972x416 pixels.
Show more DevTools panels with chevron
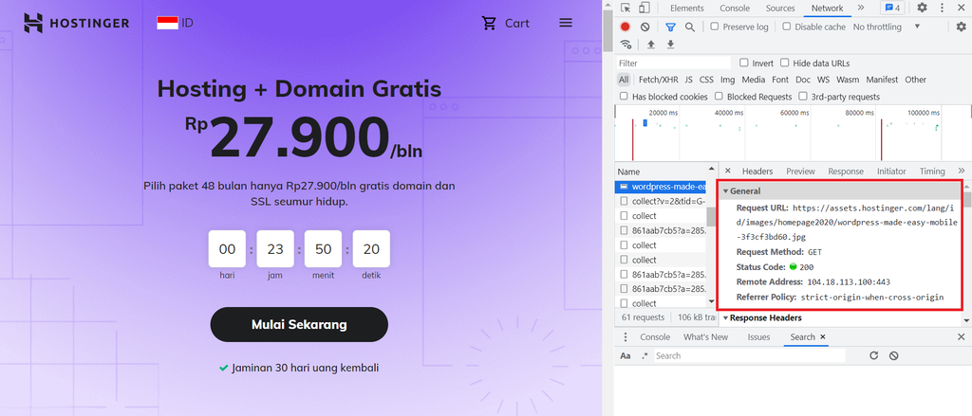click(x=861, y=8)
